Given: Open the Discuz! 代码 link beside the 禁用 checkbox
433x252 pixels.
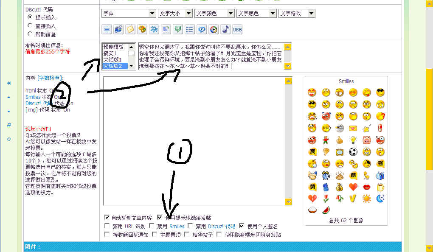Looking at the screenshot, I should (x=222, y=226).
